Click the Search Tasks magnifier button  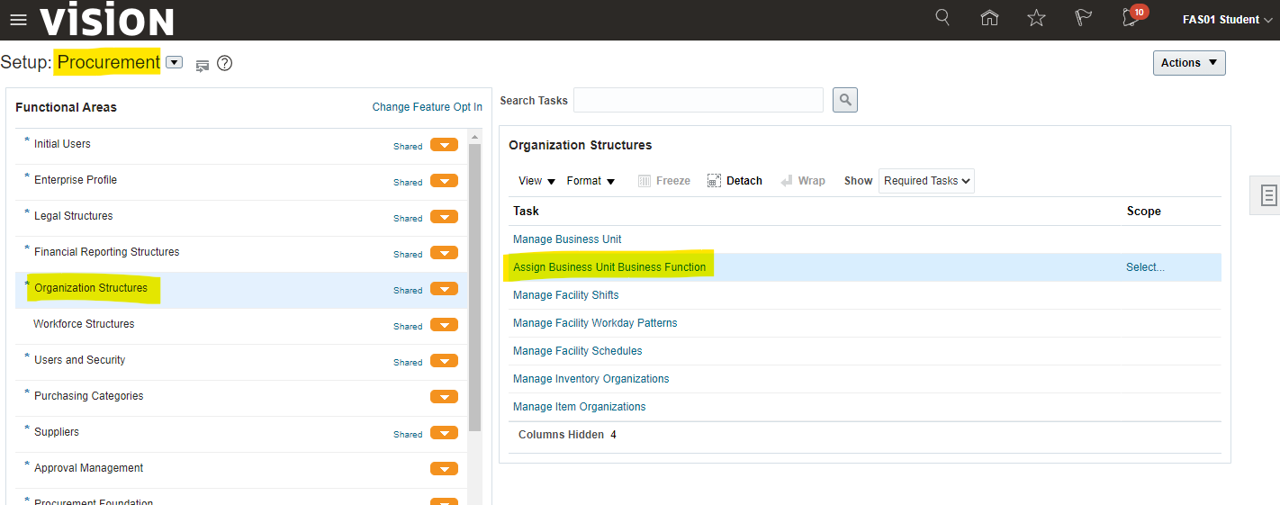844,100
